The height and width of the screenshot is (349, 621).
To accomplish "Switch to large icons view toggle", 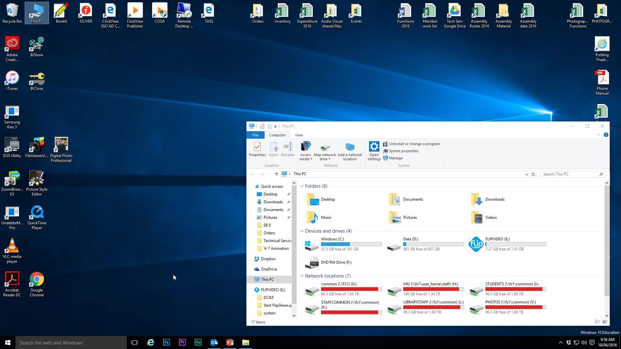I will (x=605, y=322).
